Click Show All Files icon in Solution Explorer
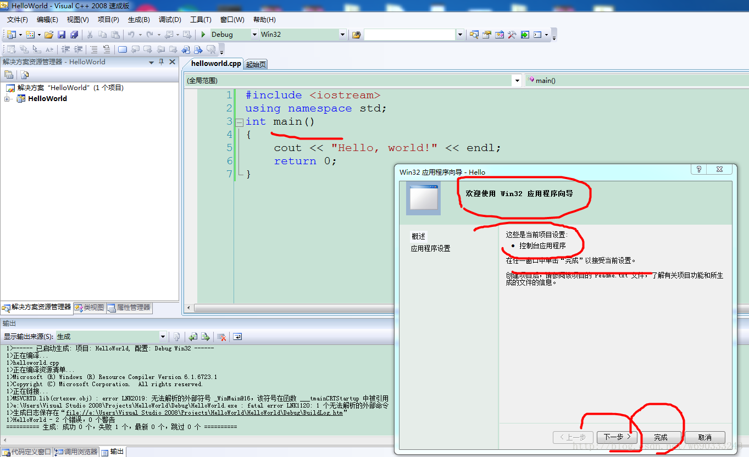 [x=25, y=75]
